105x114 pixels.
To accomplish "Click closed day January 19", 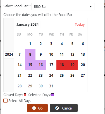I will 72,65.
